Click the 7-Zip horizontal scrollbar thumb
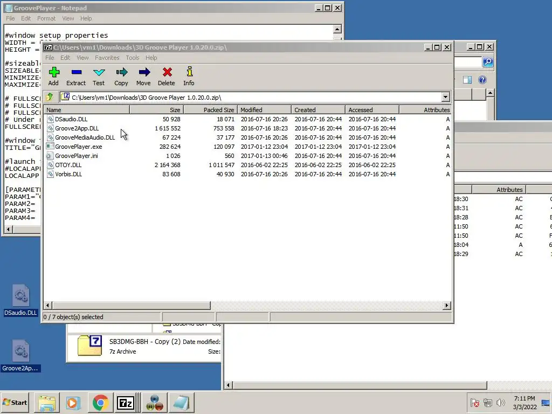552x414 pixels. pyautogui.click(x=132, y=305)
